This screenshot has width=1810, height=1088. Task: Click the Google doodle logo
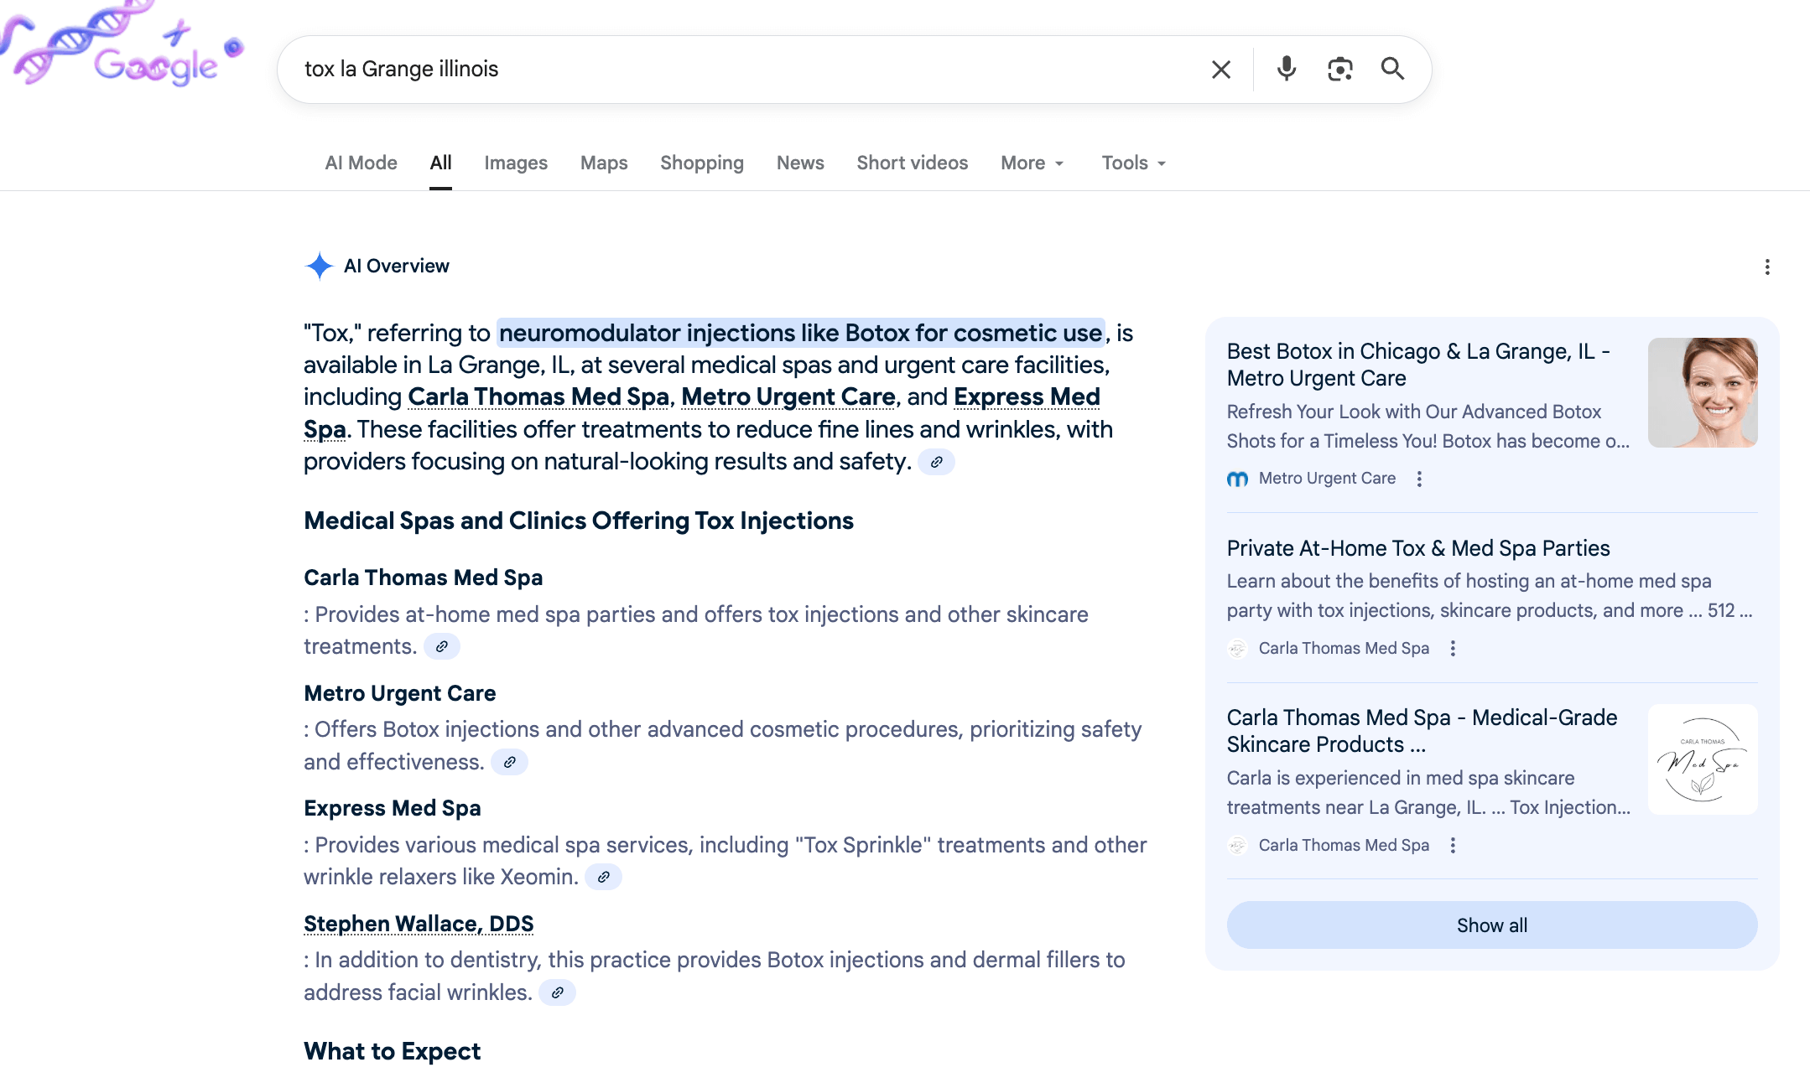[122, 44]
